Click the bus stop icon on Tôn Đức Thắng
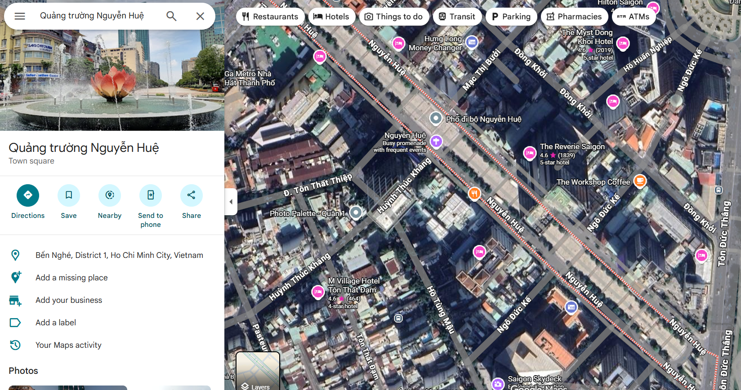 [x=719, y=190]
